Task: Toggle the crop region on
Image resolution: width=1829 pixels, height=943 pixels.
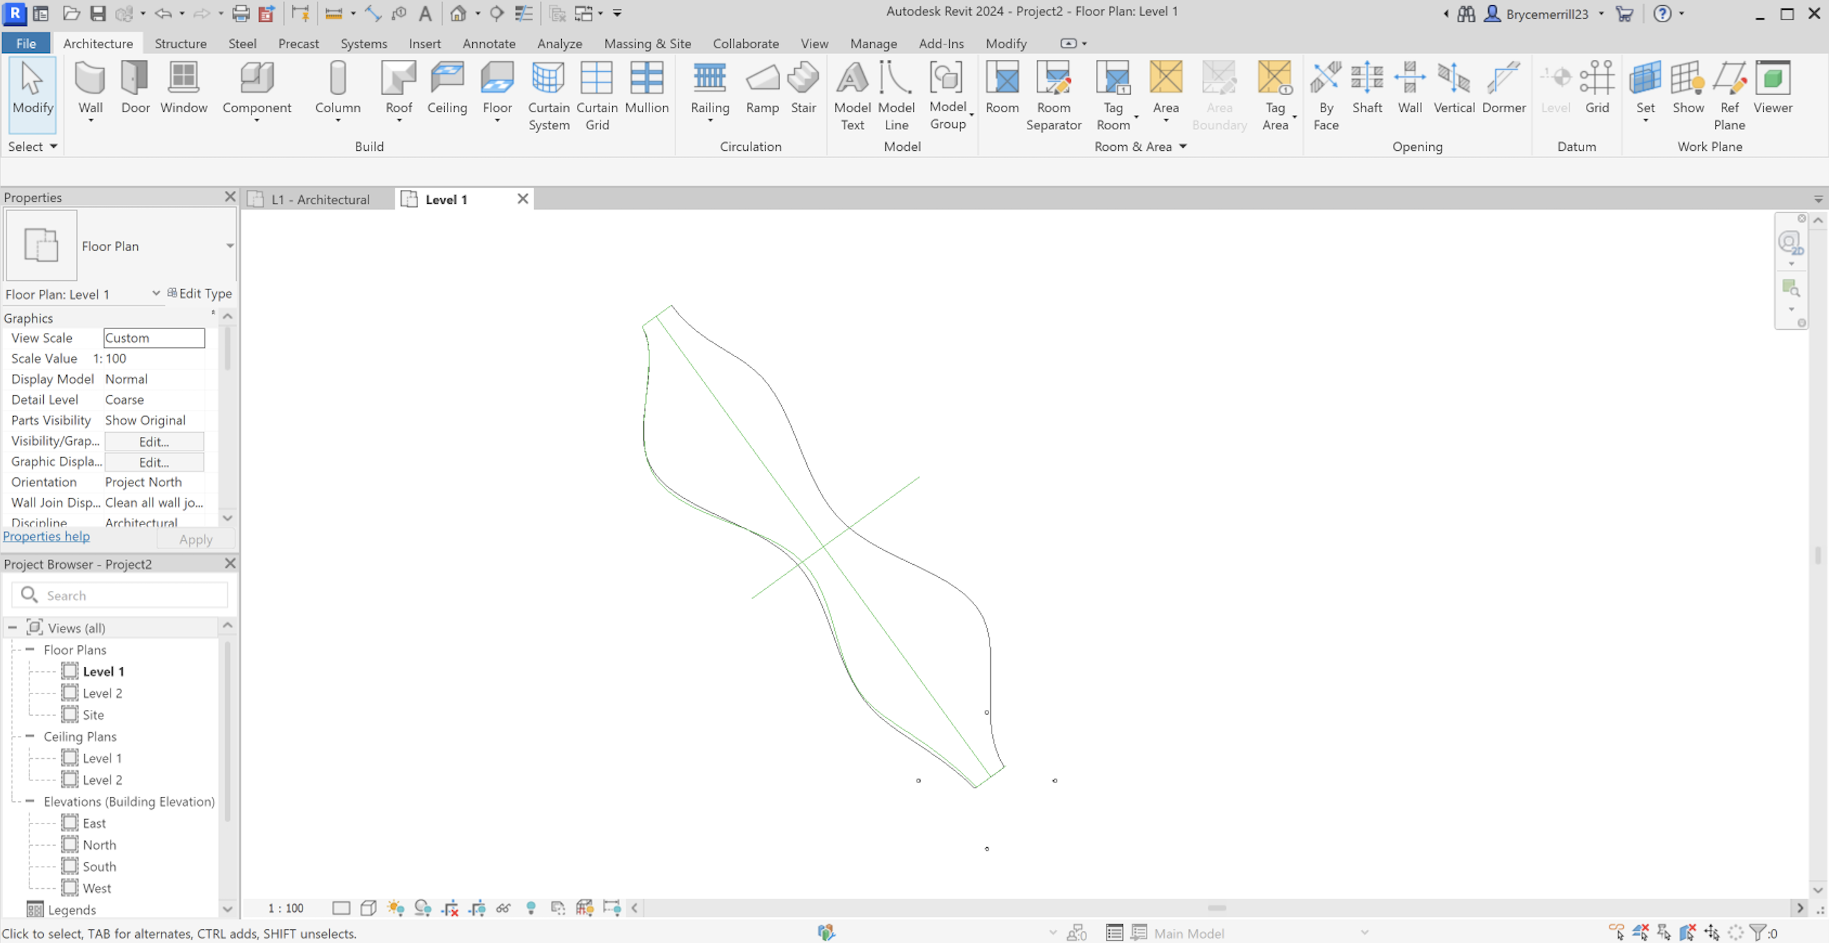Action: (x=450, y=908)
